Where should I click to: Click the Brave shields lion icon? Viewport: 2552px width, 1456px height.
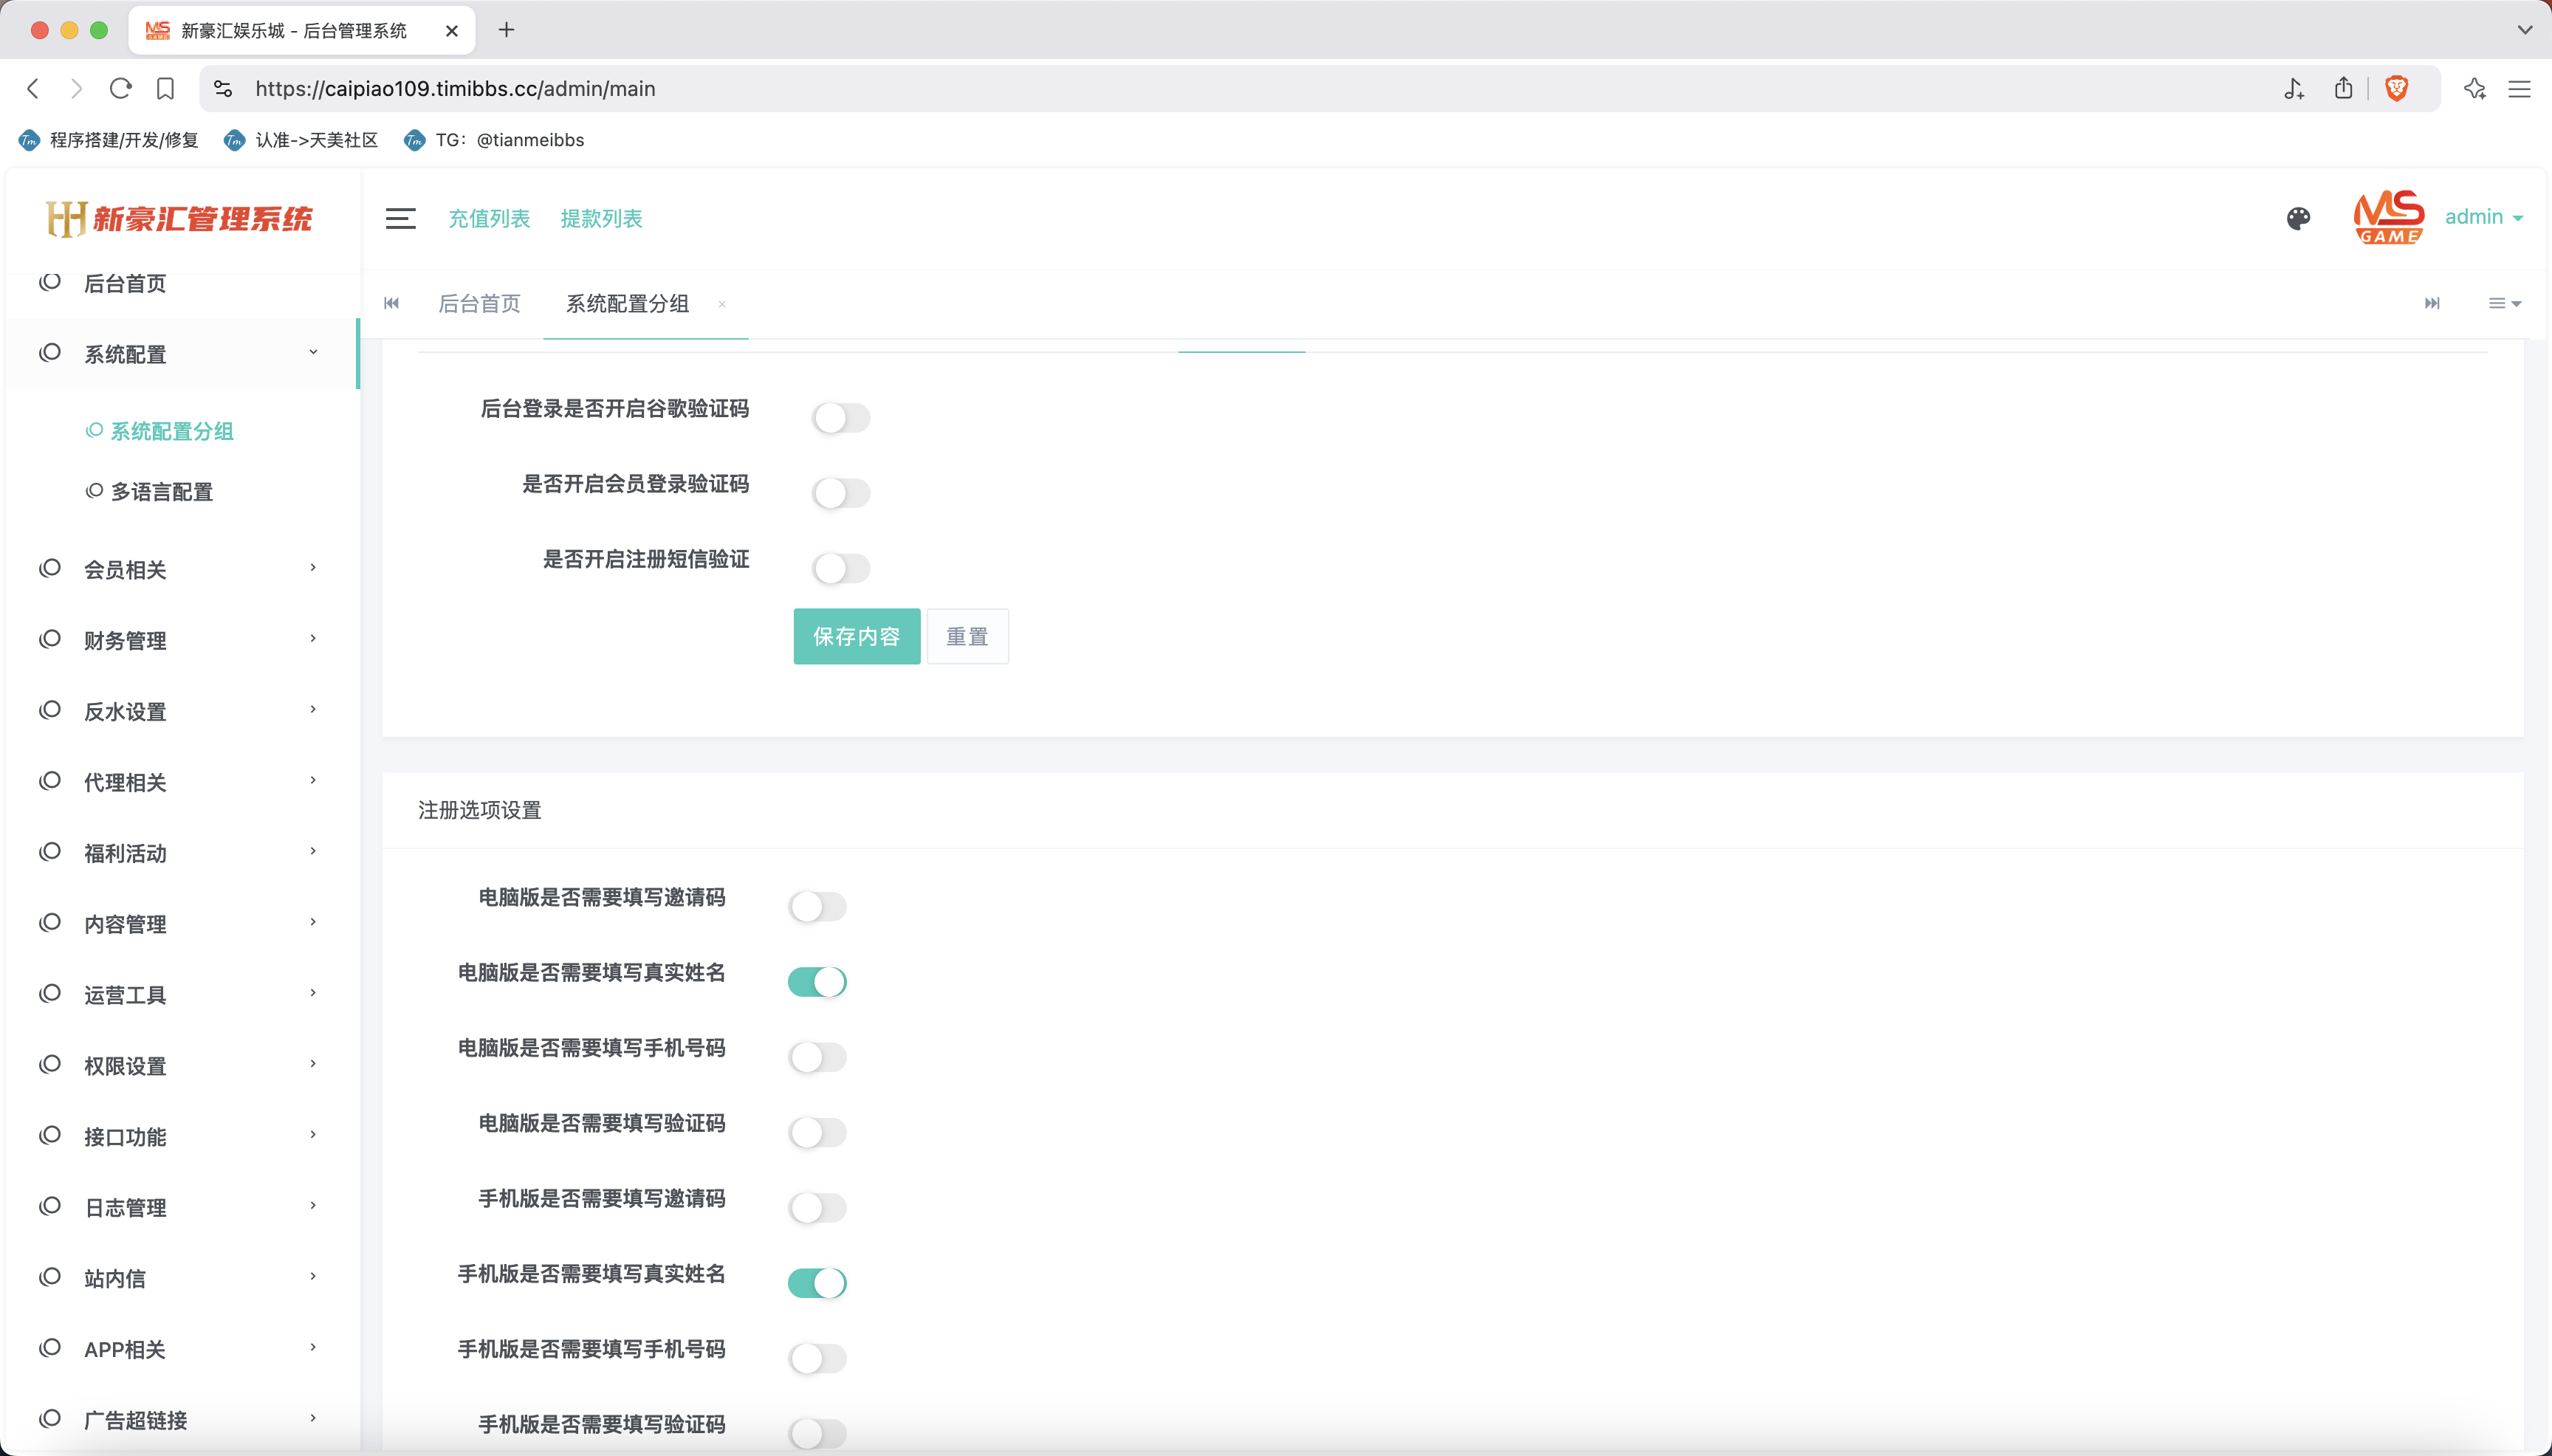pos(2396,89)
